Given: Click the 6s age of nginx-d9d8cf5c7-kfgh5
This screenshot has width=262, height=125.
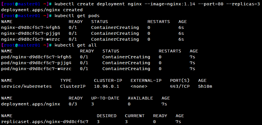Looking at the screenshot, I should point(181,27).
